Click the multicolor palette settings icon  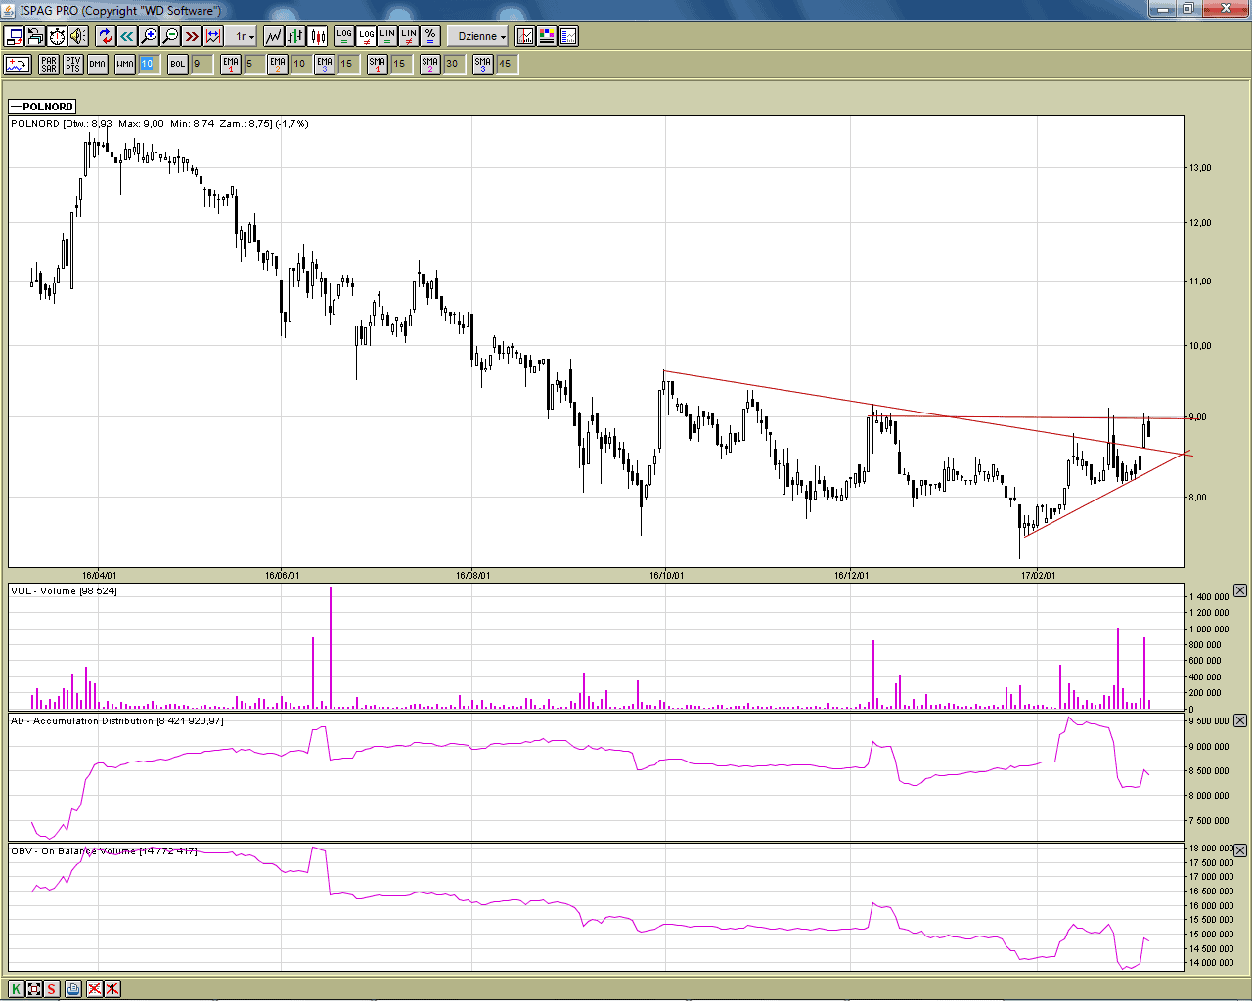tap(547, 36)
